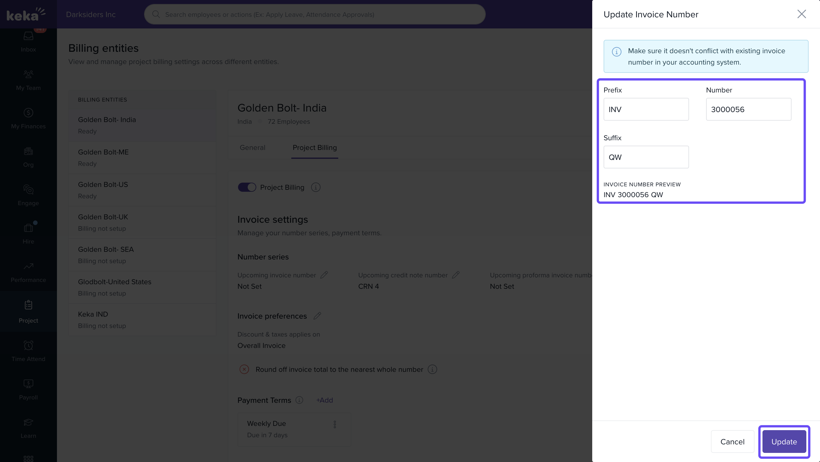The image size is (820, 462).
Task: Click the Prefix input field
Action: 646,109
